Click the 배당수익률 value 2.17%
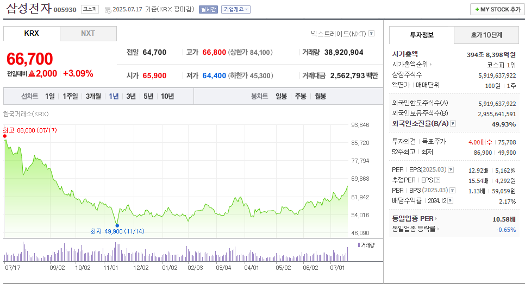525x284 pixels. pyautogui.click(x=507, y=201)
